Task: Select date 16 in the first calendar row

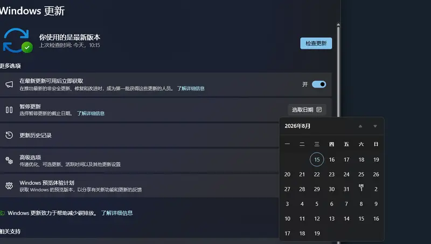Action: 332,160
